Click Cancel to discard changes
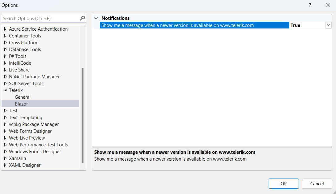The width and height of the screenshot is (336, 194). (x=317, y=184)
